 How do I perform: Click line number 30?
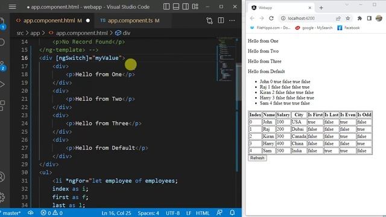(24, 172)
